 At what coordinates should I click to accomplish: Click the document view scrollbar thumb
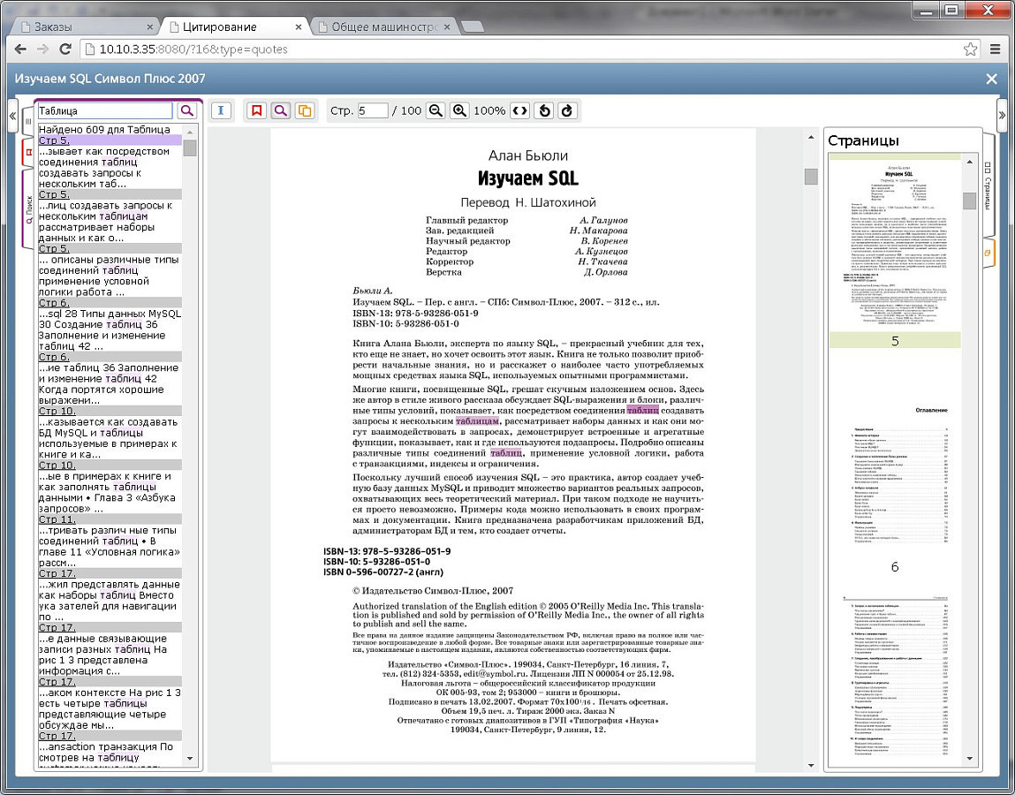pyautogui.click(x=811, y=176)
